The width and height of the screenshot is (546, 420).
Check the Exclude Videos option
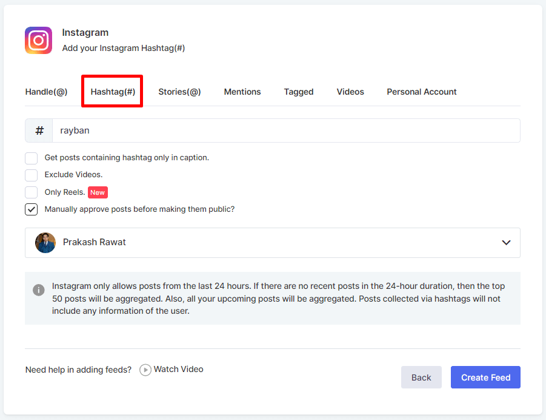point(32,175)
